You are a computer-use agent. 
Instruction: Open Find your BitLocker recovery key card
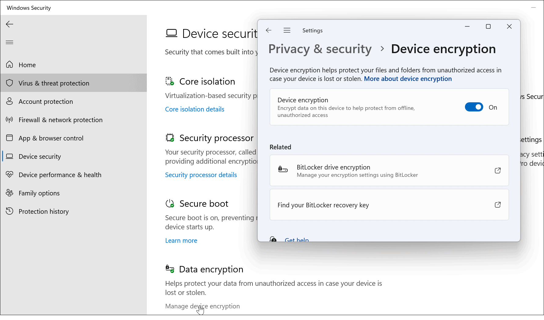coord(389,205)
